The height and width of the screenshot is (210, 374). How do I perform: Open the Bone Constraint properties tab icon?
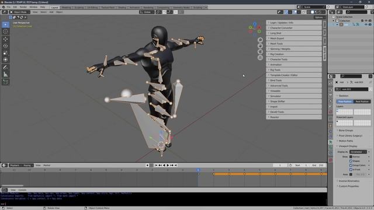pyautogui.click(x=330, y=153)
